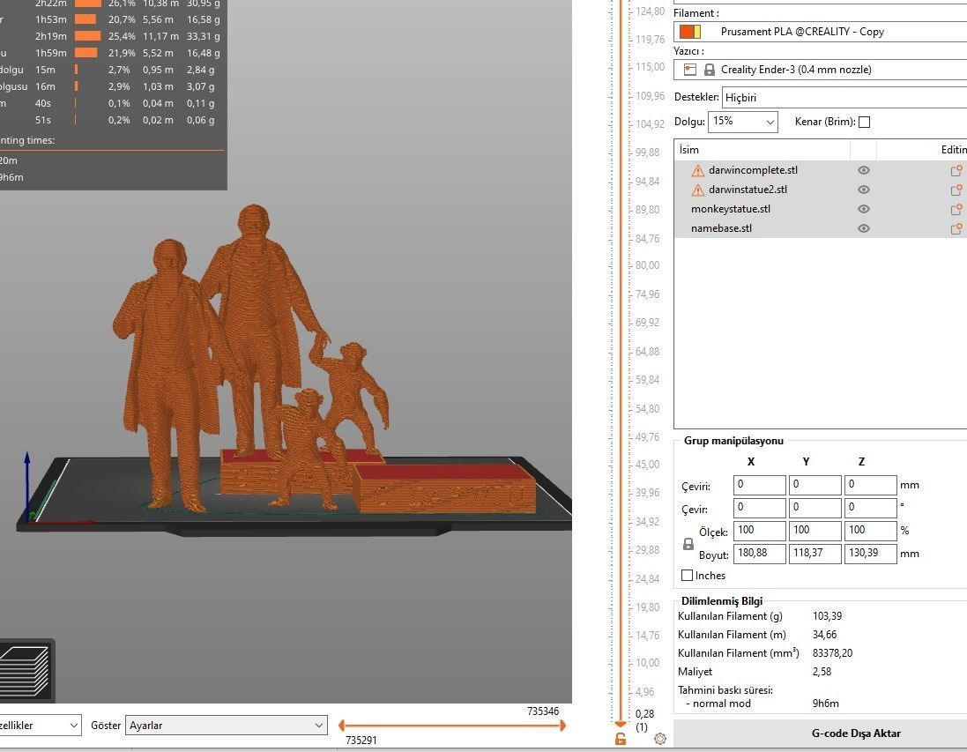Open the Destekler Hiçbiri dropdown
The image size is (967, 752).
844,98
